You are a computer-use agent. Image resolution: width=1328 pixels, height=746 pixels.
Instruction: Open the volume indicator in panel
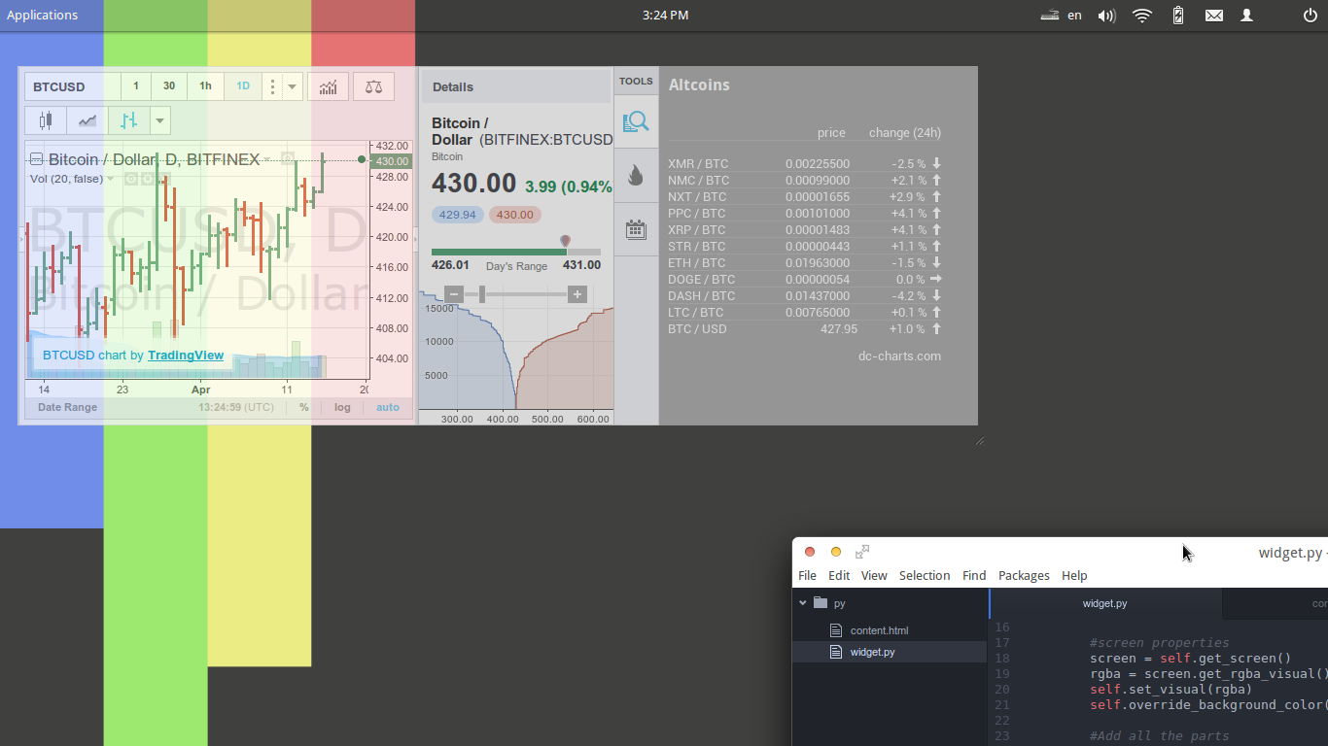1106,16
